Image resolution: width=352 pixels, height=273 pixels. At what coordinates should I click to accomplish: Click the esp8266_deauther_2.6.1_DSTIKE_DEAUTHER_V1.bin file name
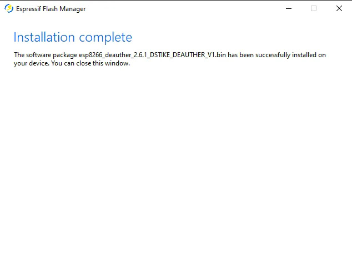coord(153,55)
